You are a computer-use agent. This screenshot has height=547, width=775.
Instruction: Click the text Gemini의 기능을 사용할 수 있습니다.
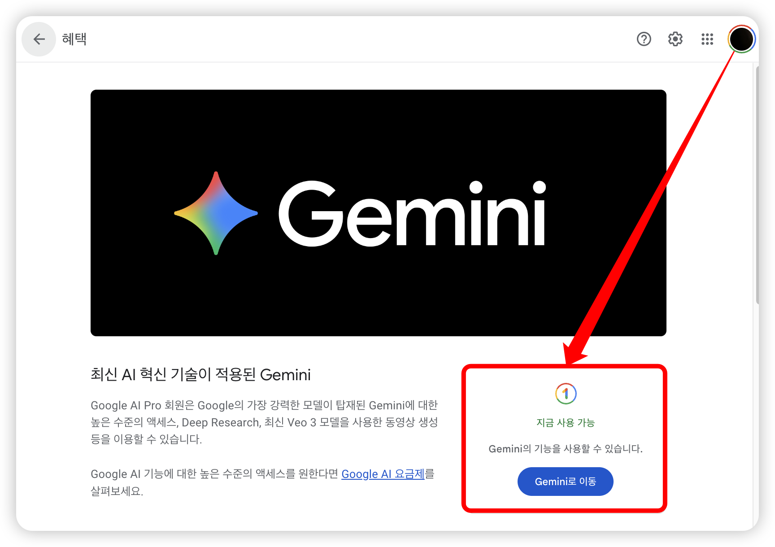point(565,449)
